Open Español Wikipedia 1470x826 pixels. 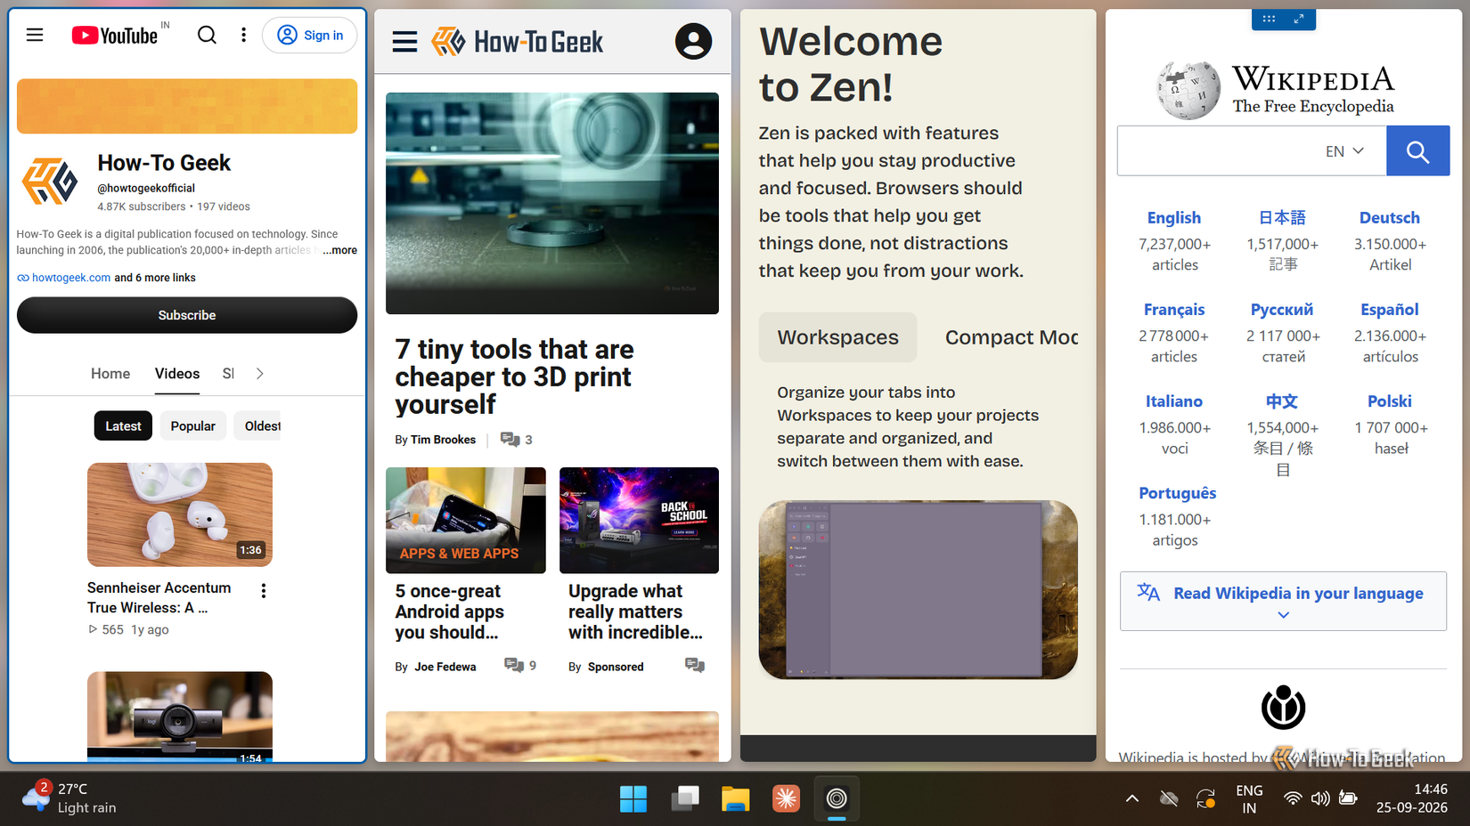pos(1390,310)
